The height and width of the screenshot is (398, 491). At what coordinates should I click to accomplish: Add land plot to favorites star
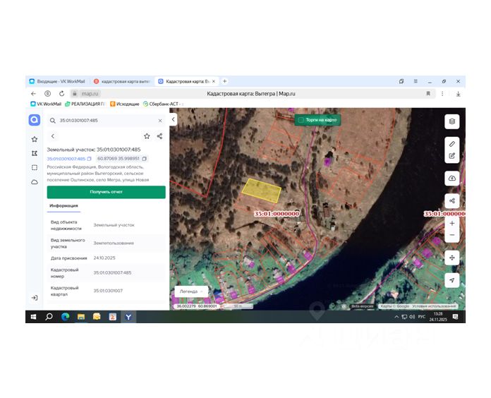click(147, 136)
